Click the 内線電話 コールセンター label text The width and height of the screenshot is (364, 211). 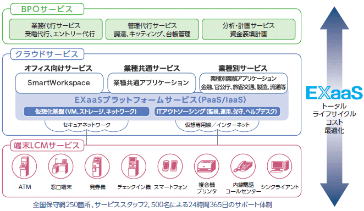coord(243,188)
